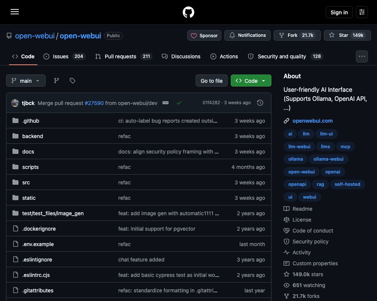Open the .github folder

click(x=31, y=121)
